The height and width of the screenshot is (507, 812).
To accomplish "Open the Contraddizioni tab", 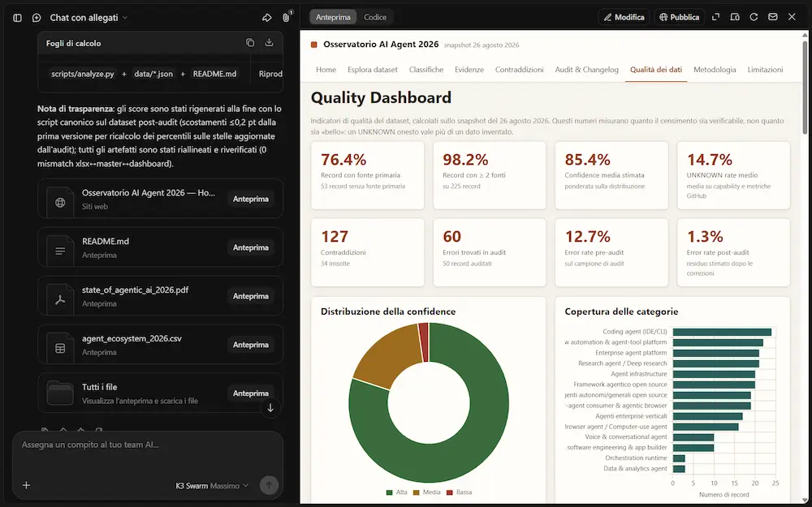I will (x=520, y=69).
